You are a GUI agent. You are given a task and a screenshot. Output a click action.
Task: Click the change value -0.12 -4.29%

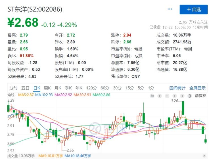[x=59, y=25]
